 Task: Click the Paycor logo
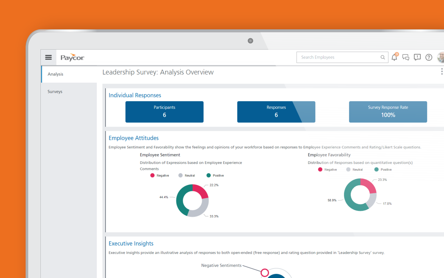[x=72, y=57]
